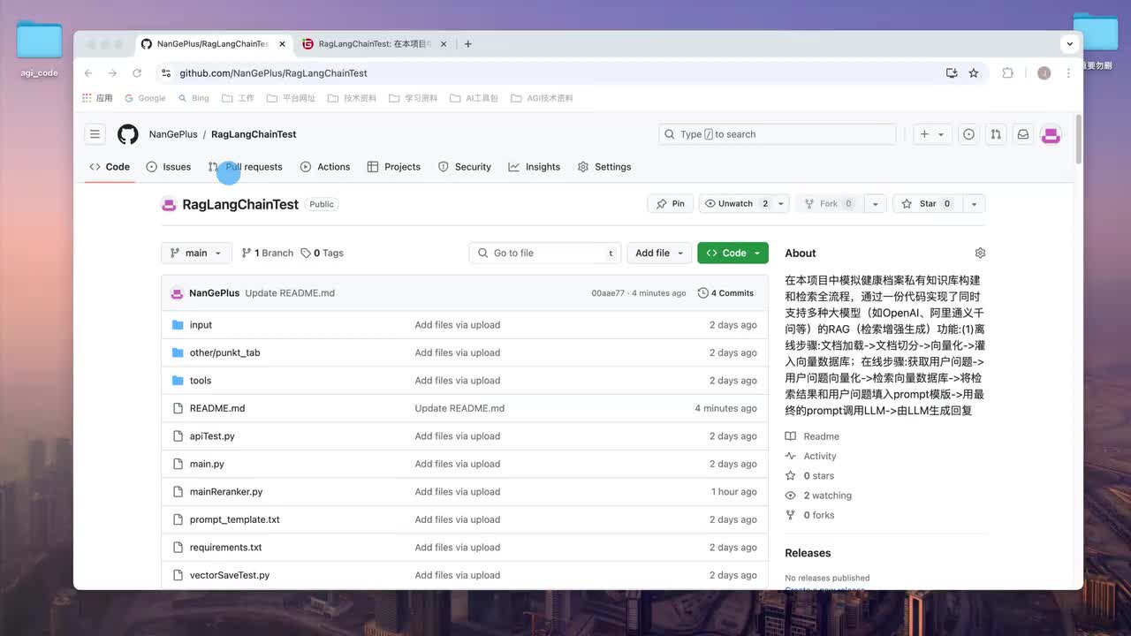The height and width of the screenshot is (636, 1131).
Task: Switch to the Security tab
Action: (x=465, y=167)
